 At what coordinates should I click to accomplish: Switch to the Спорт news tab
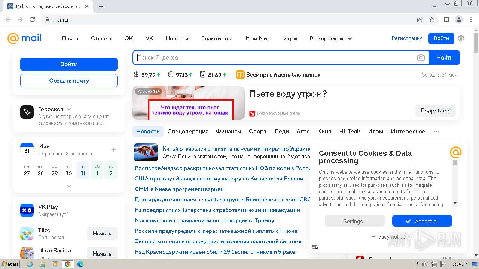pos(258,132)
